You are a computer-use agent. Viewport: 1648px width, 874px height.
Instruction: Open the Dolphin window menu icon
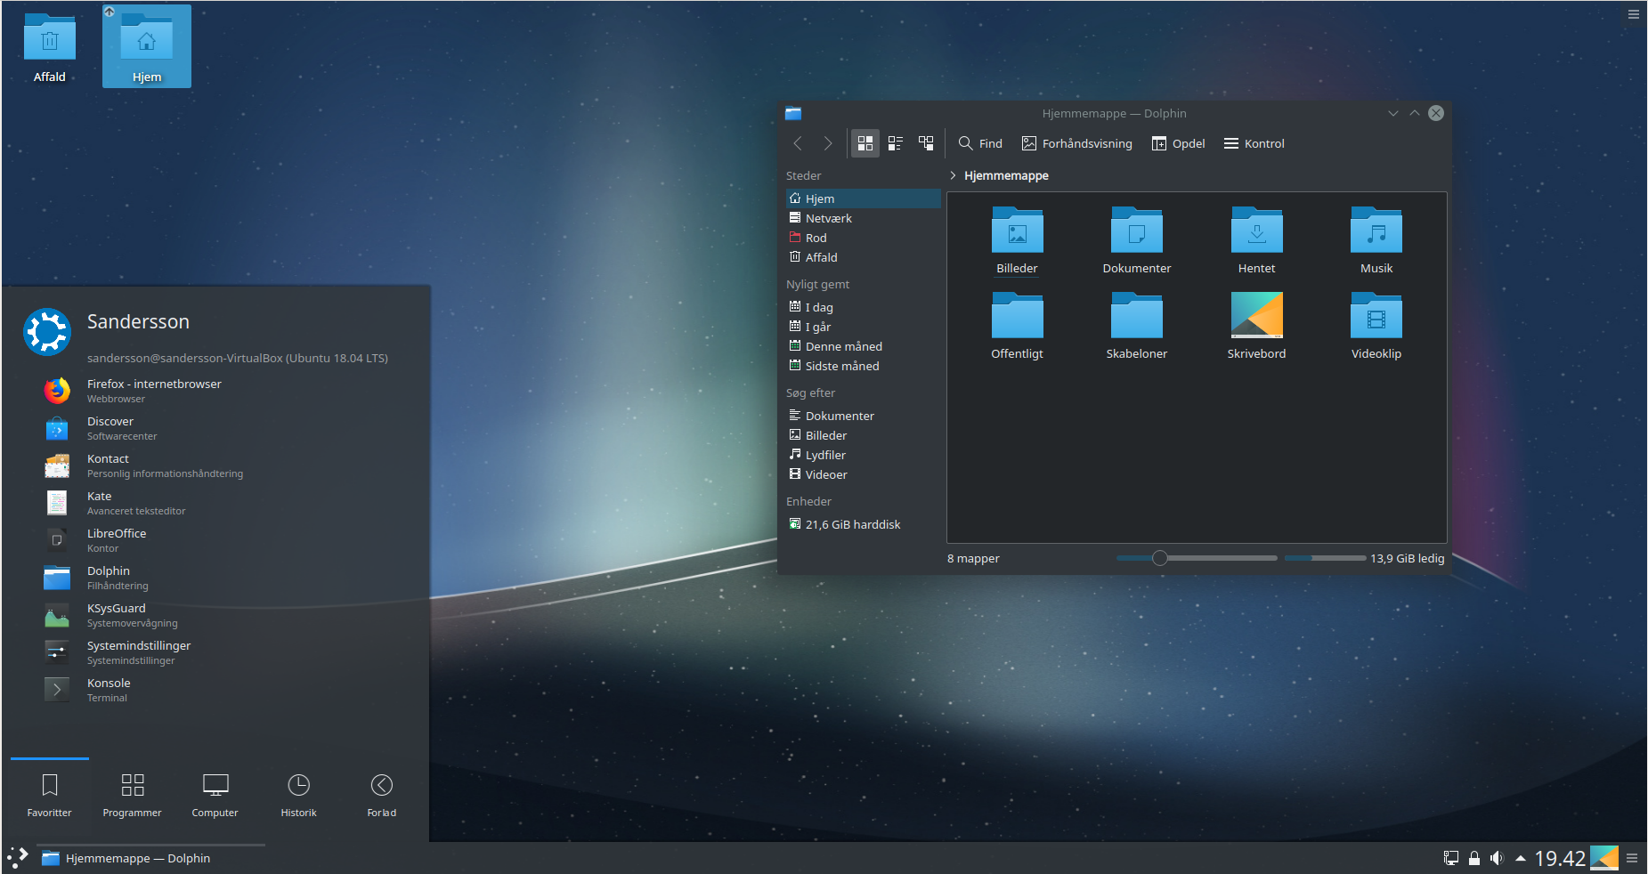793,113
